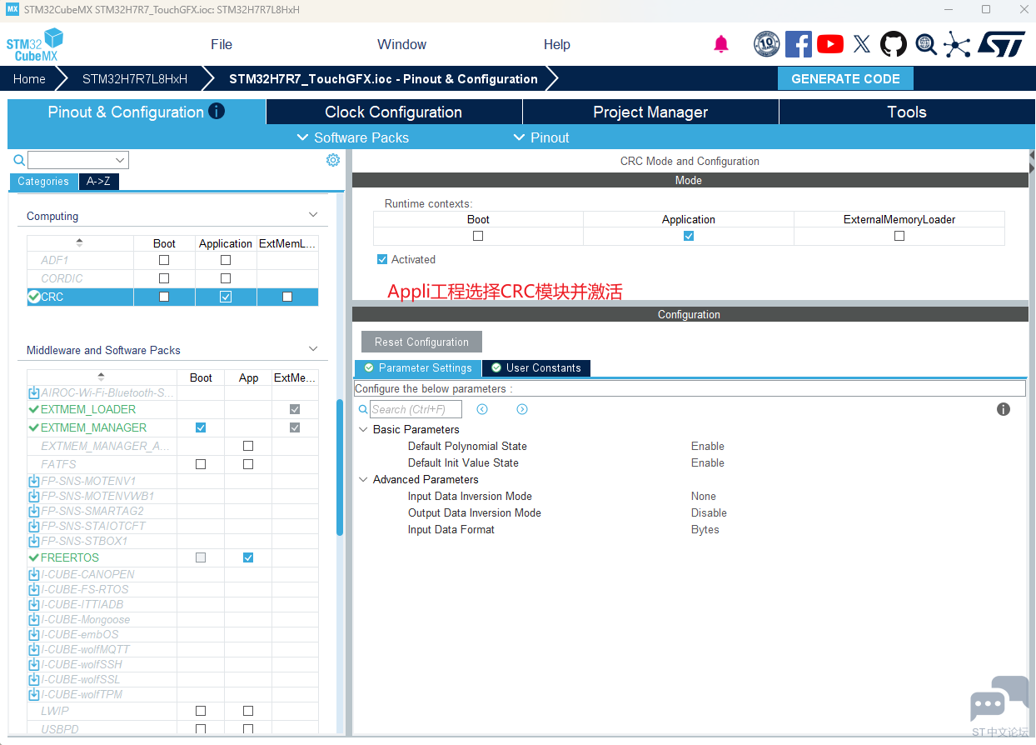Select Parameter Settings tab

tap(418, 367)
